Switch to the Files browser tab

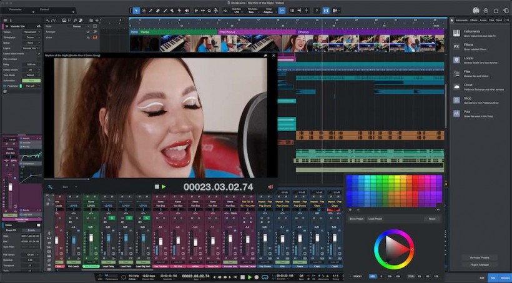[x=491, y=20]
